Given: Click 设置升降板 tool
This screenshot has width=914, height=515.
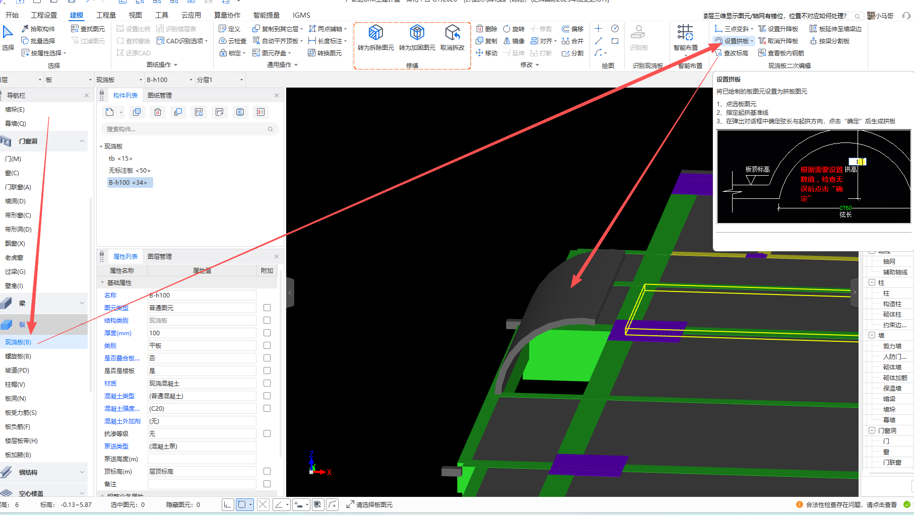Looking at the screenshot, I should tap(778, 29).
